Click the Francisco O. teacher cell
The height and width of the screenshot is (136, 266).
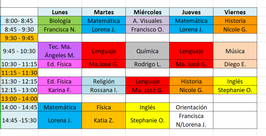point(148,29)
